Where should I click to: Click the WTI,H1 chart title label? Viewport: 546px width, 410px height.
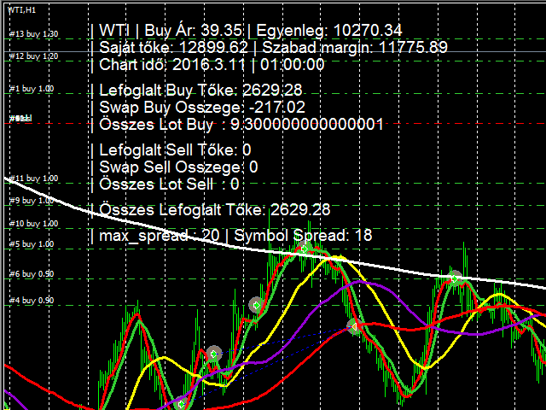[x=21, y=10]
